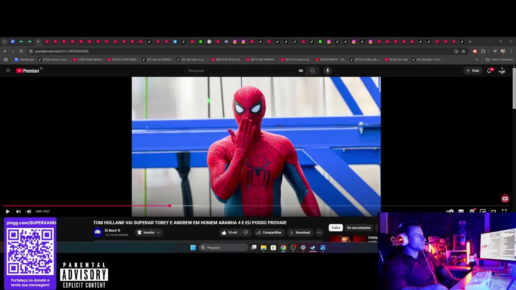The width and height of the screenshot is (516, 290).
Task: Open player settings gear
Action: [x=472, y=211]
